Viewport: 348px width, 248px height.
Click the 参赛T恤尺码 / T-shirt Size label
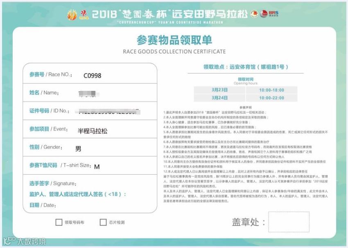(x=60, y=165)
